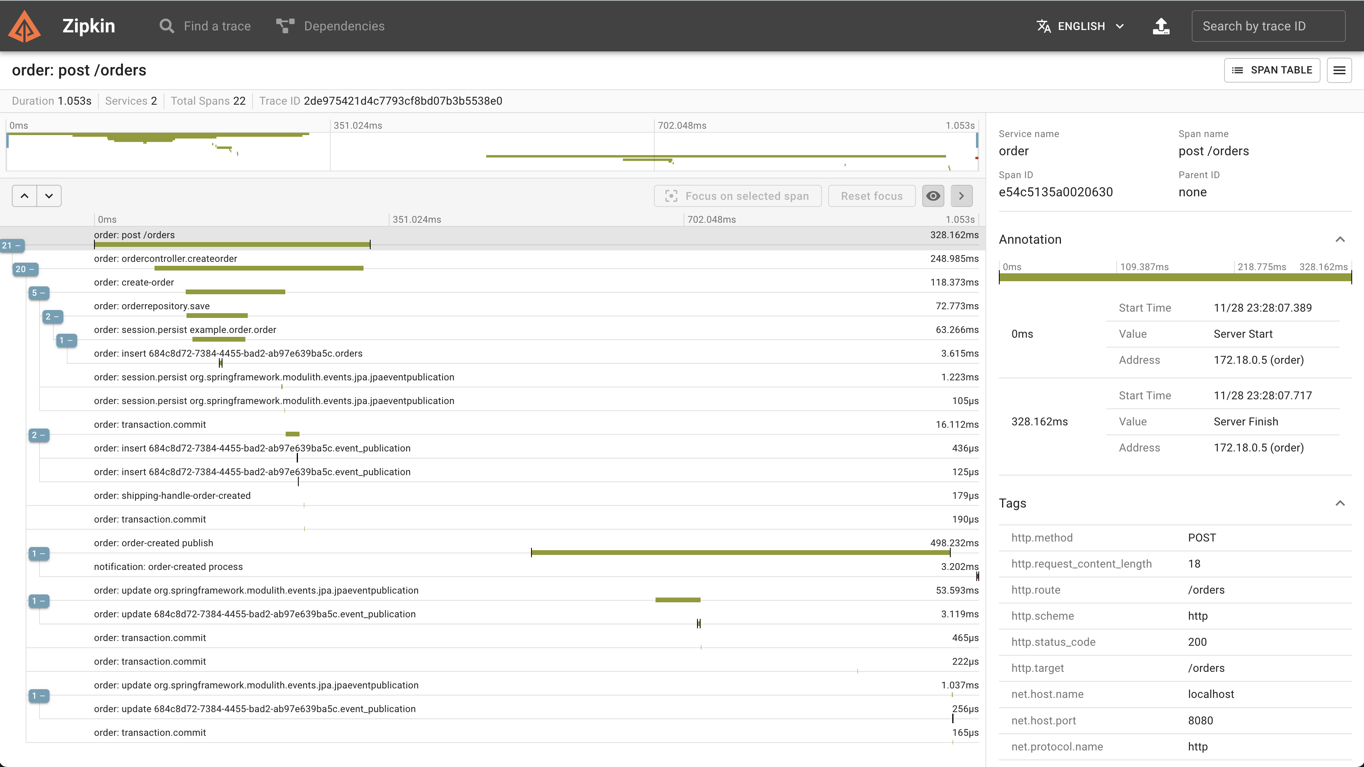Collapse the 20-children toggle for ordercontroller.createorder
The image size is (1364, 767).
[25, 269]
